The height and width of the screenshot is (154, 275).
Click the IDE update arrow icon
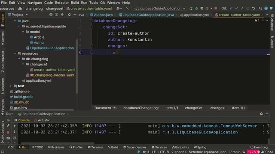[x=266, y=9]
